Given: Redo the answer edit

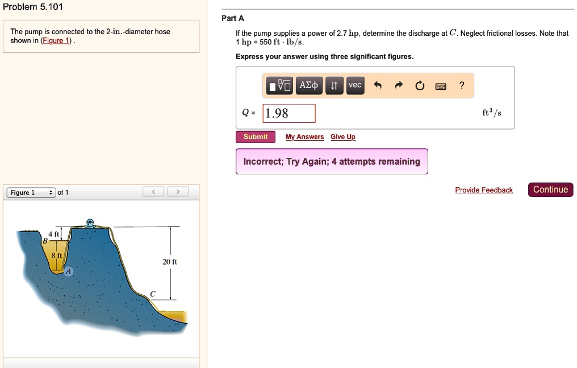Looking at the screenshot, I should 399,86.
